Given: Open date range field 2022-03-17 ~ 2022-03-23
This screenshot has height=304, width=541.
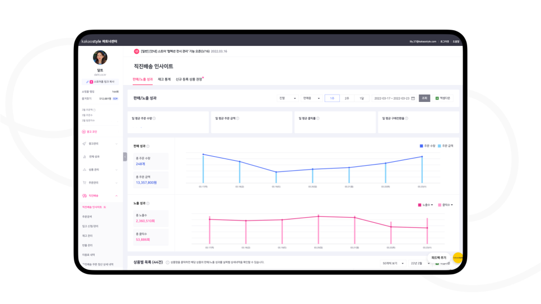Looking at the screenshot, I should [x=394, y=99].
